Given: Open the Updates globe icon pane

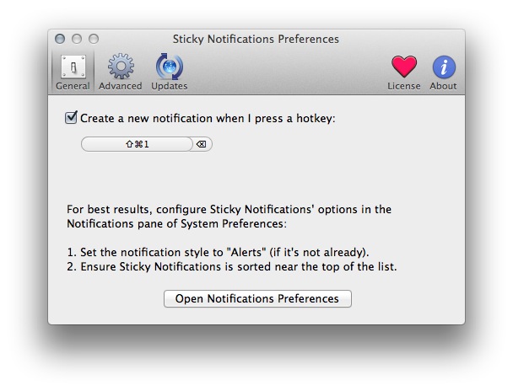Looking at the screenshot, I should [x=169, y=67].
